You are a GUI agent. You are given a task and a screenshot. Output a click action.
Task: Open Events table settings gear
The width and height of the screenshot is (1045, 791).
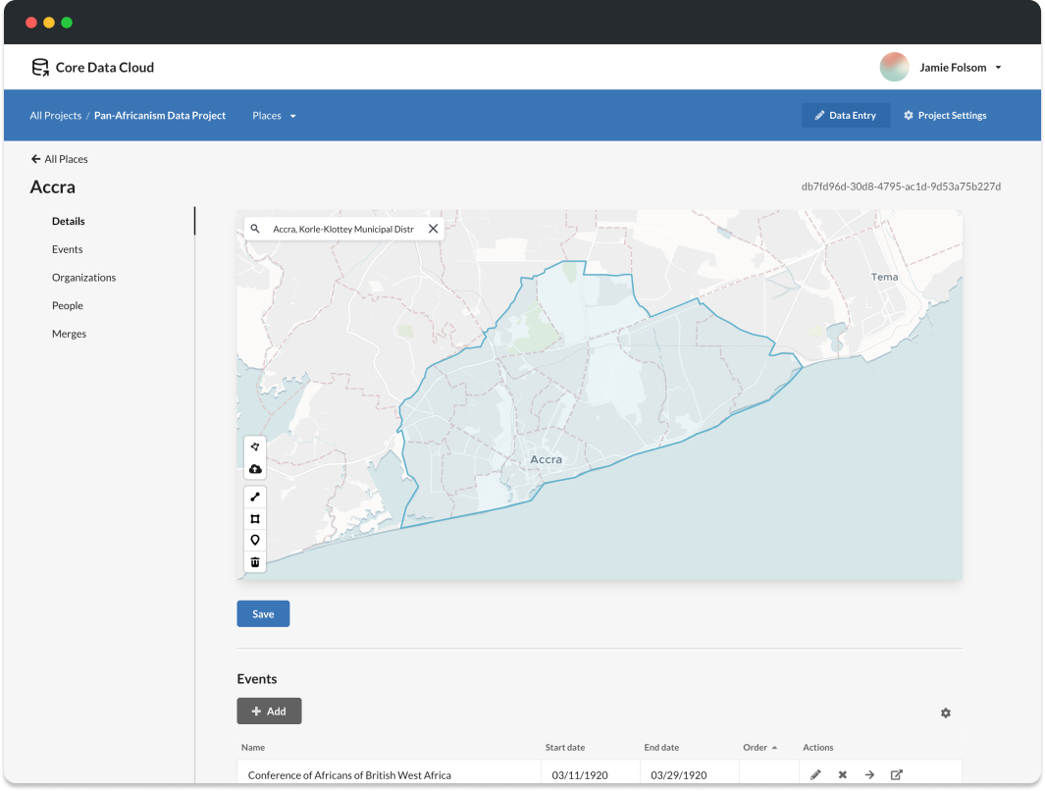click(945, 713)
